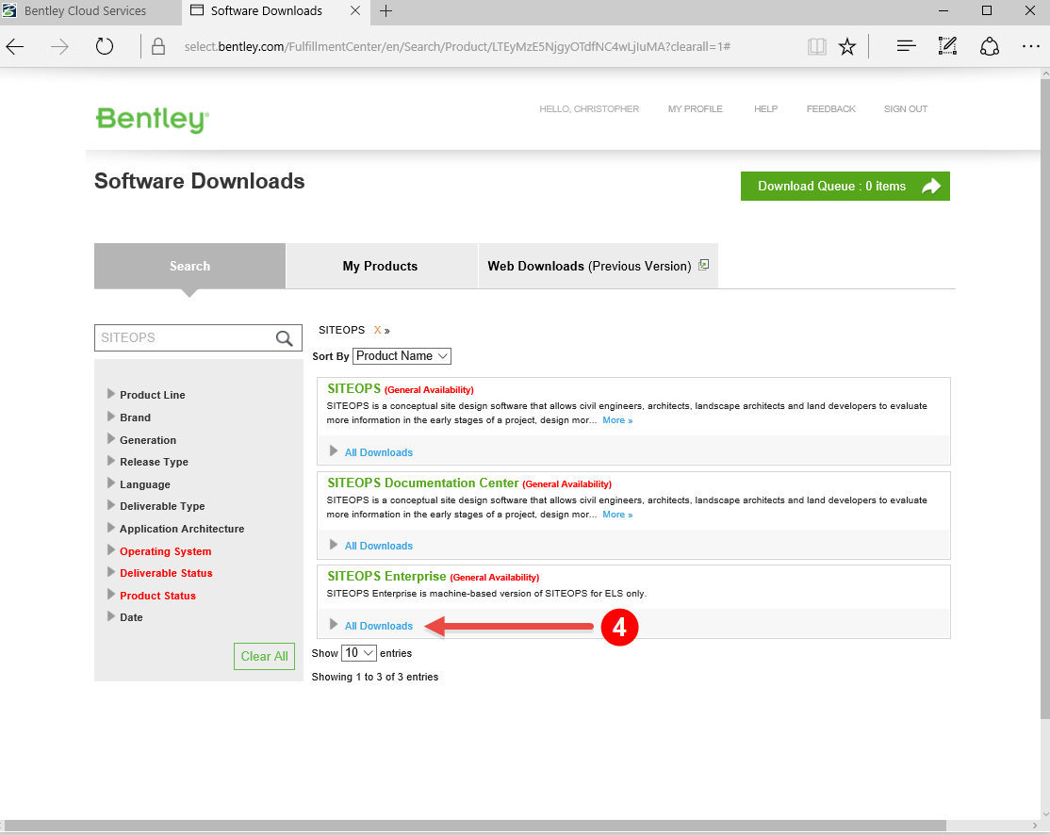Click the browser address bar URL

click(x=457, y=46)
